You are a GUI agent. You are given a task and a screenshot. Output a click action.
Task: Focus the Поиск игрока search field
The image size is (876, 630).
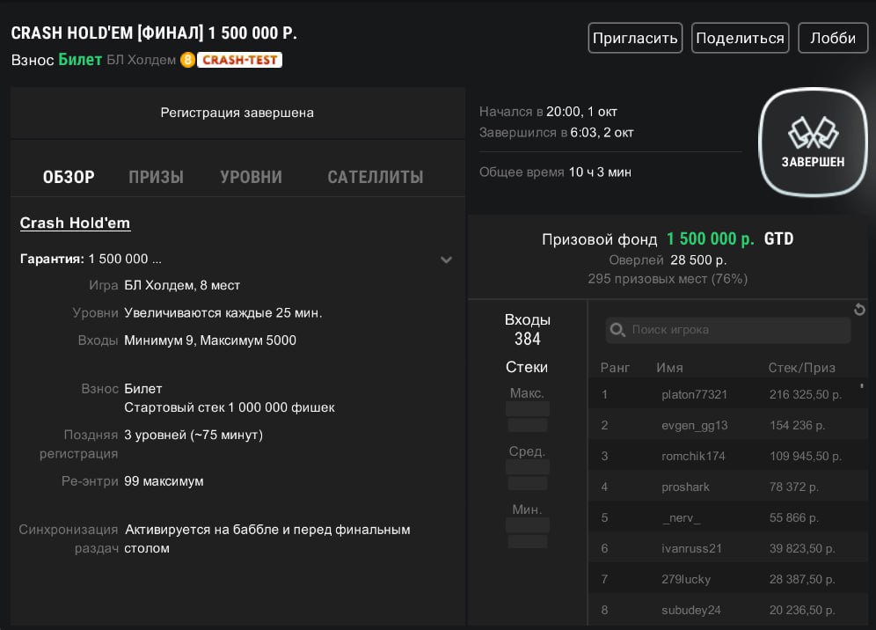click(x=734, y=331)
